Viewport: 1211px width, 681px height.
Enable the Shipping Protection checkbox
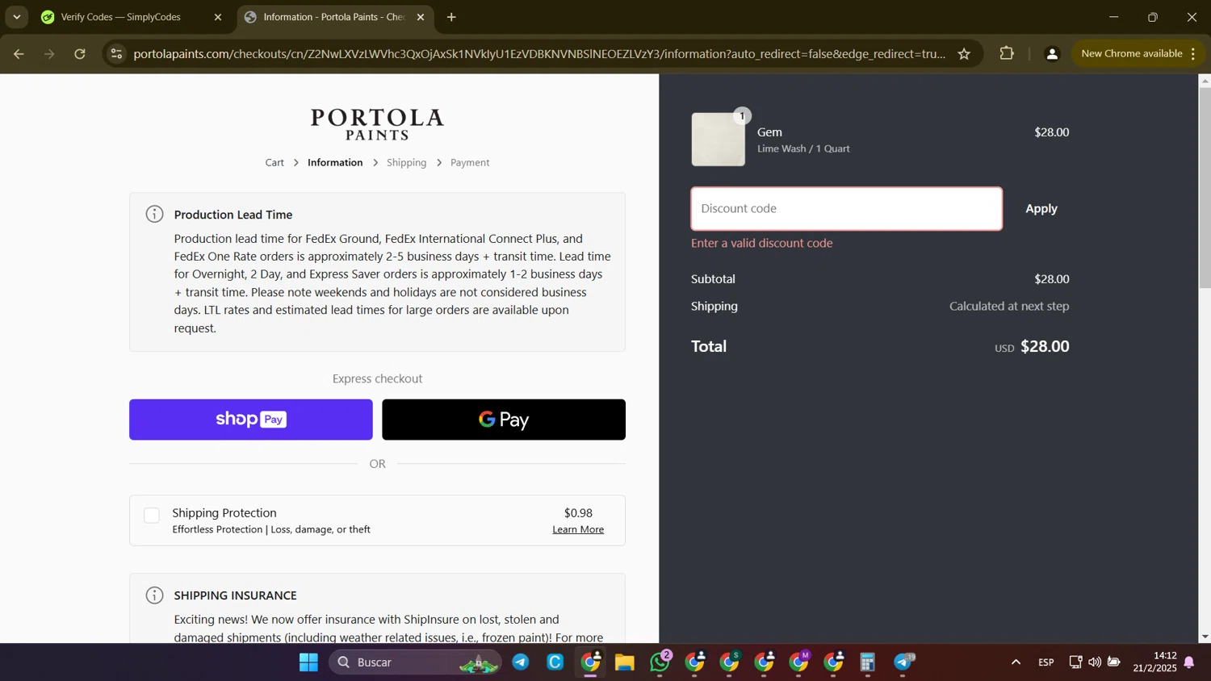[152, 516]
